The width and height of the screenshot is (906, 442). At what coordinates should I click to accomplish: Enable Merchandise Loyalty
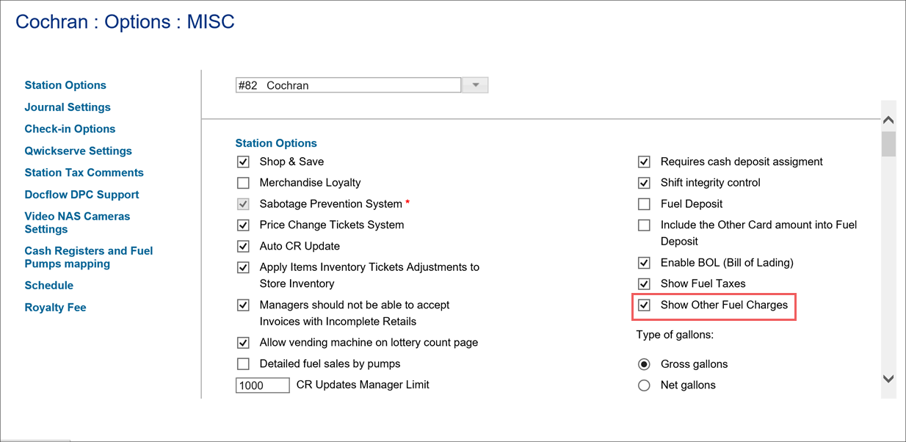pos(243,183)
